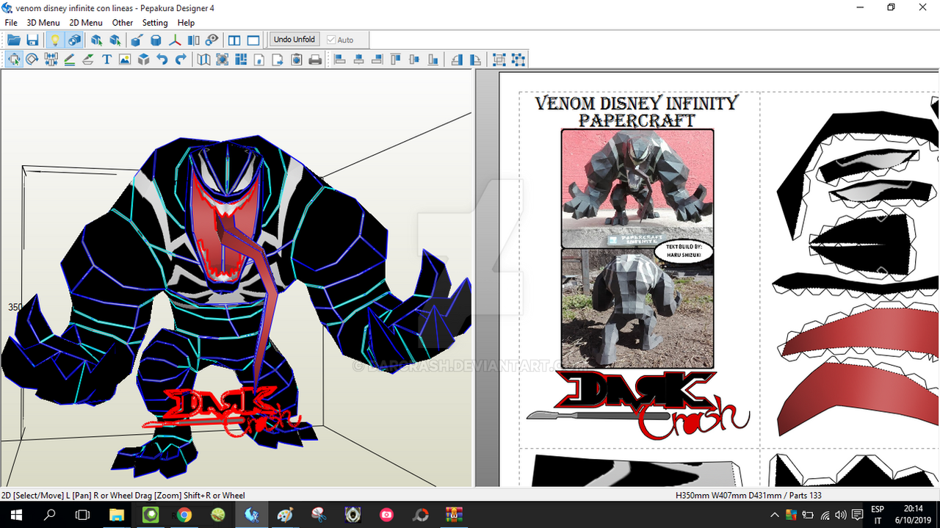Activate the Select/Move tool
Viewport: 940px width, 528px height.
(14, 59)
